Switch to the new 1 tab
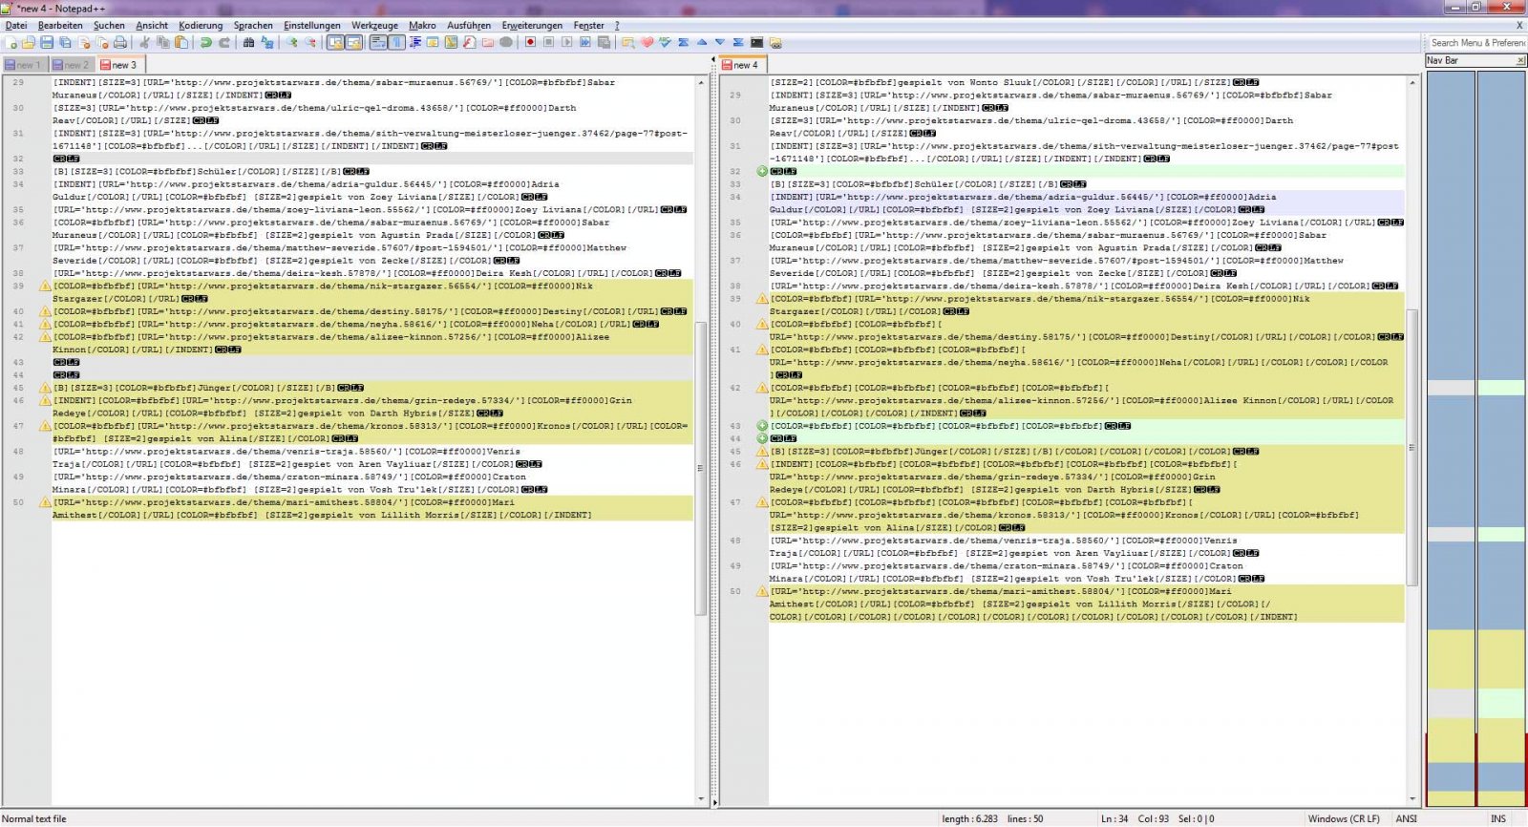1528x827 pixels. pos(24,65)
